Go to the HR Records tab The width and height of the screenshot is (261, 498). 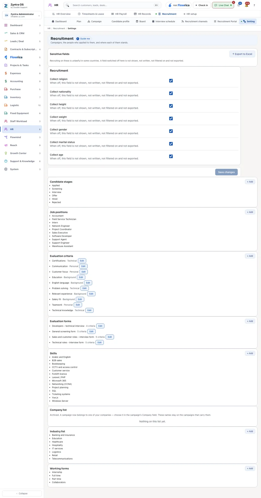pyautogui.click(x=142, y=14)
